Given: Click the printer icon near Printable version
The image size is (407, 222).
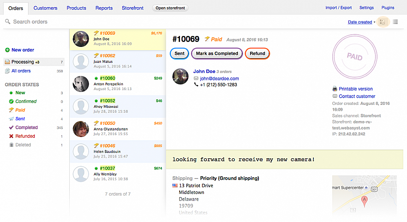Looking at the screenshot, I should pyautogui.click(x=335, y=89).
